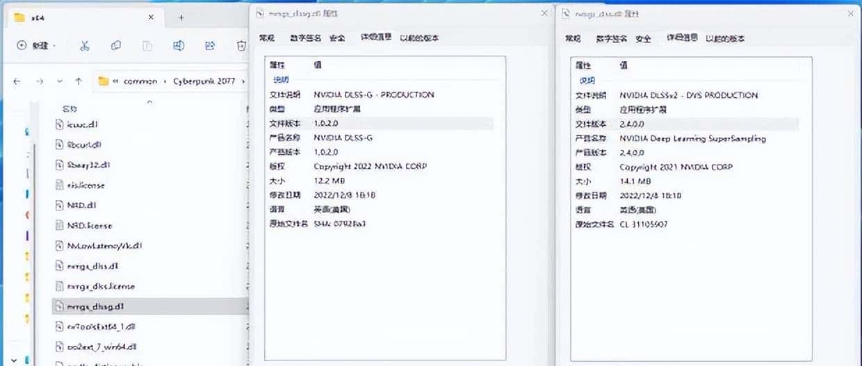The width and height of the screenshot is (862, 366).
Task: Click the Rename icon in Explorer toolbar
Action: (x=179, y=46)
